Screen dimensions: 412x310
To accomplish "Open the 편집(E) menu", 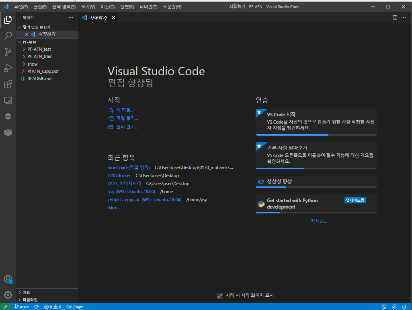I will tap(40, 7).
